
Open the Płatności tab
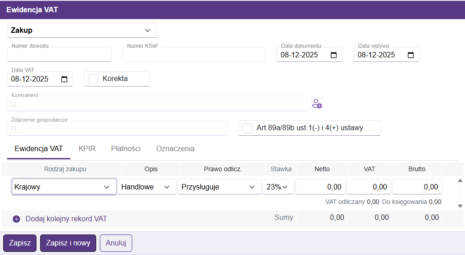tap(126, 149)
